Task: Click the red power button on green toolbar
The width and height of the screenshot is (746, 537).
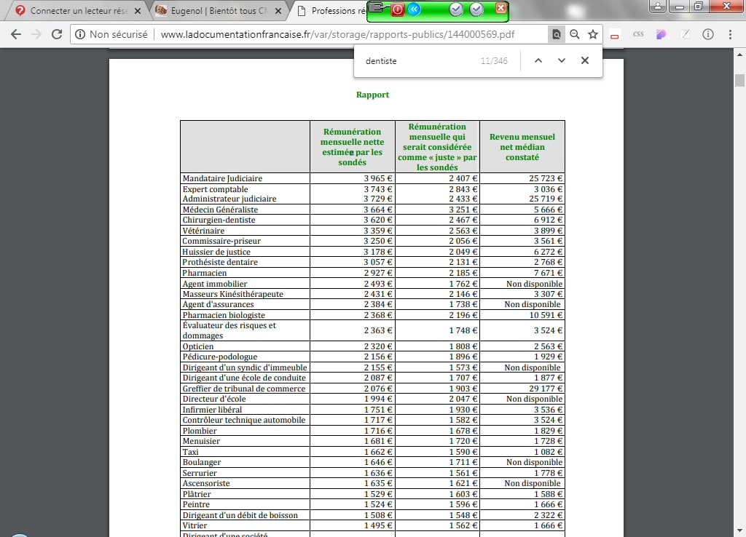Action: pos(398,9)
